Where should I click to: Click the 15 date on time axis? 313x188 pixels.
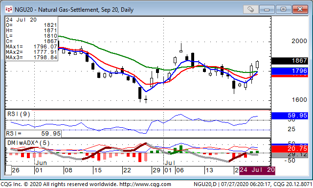click(98, 170)
